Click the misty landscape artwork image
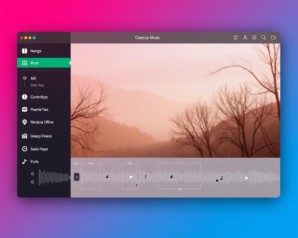 click(175, 100)
